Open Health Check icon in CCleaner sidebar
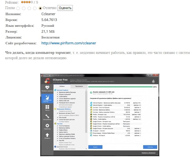The height and width of the screenshot is (161, 190). click(47, 87)
